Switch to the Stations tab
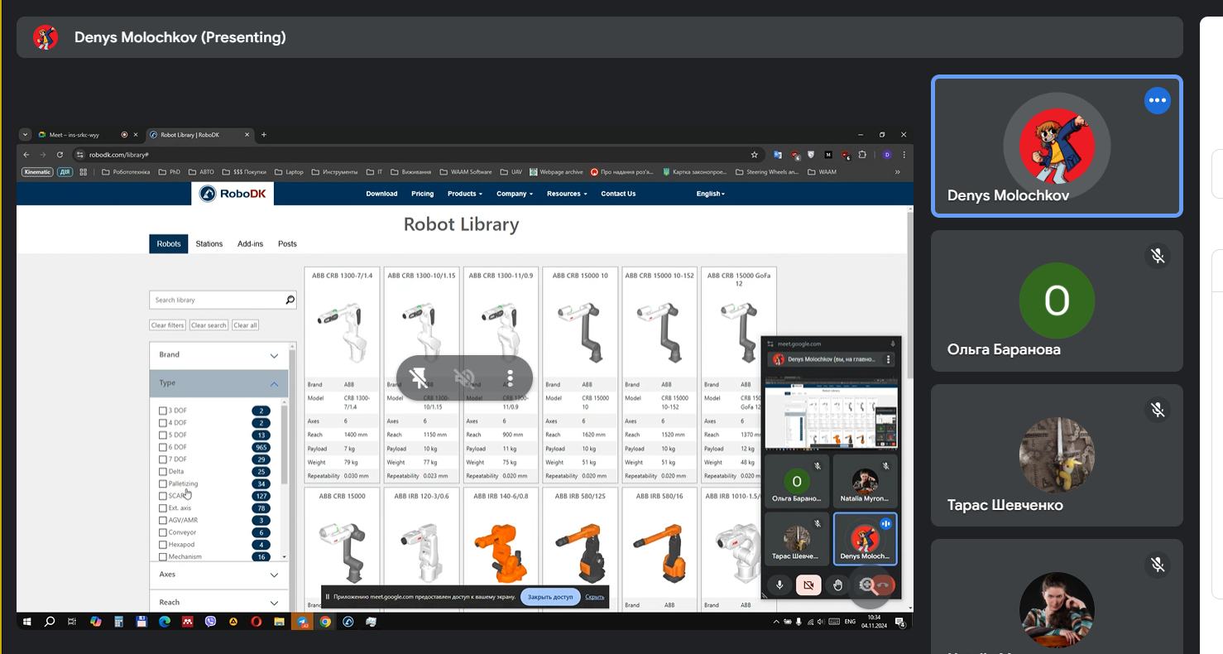 (x=209, y=244)
